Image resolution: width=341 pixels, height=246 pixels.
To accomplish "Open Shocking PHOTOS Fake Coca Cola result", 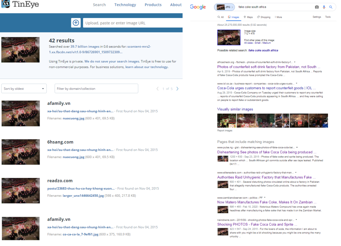I will [257, 224].
